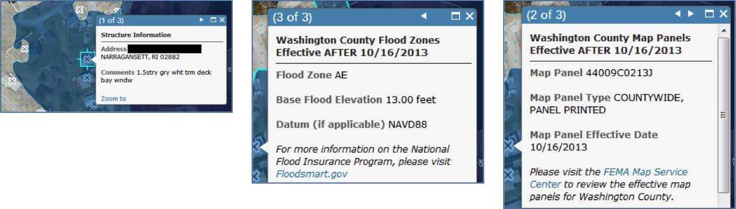This screenshot has width=736, height=209.
Task: Click the structure marker below the highlighted one
Action: (86, 77)
